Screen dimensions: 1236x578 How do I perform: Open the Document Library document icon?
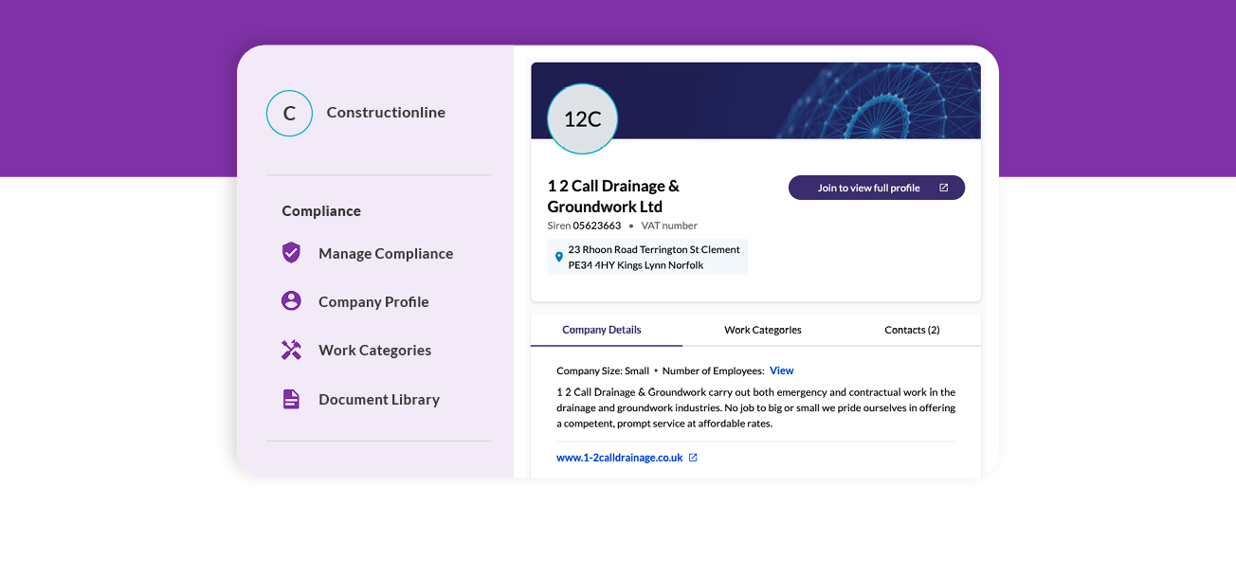point(291,399)
